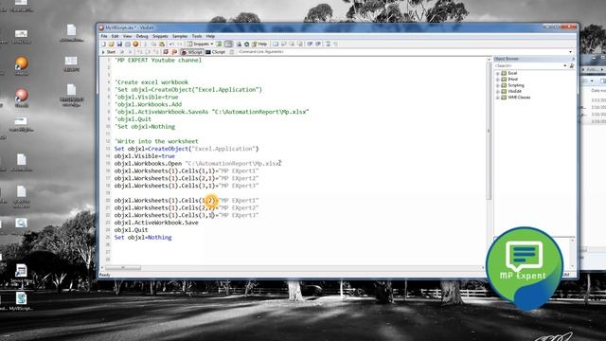Click the Start run button

(x=109, y=52)
